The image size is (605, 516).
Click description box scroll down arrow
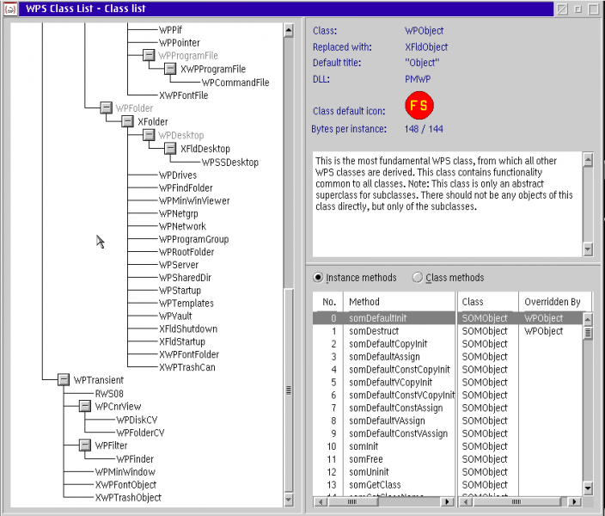tap(588, 249)
